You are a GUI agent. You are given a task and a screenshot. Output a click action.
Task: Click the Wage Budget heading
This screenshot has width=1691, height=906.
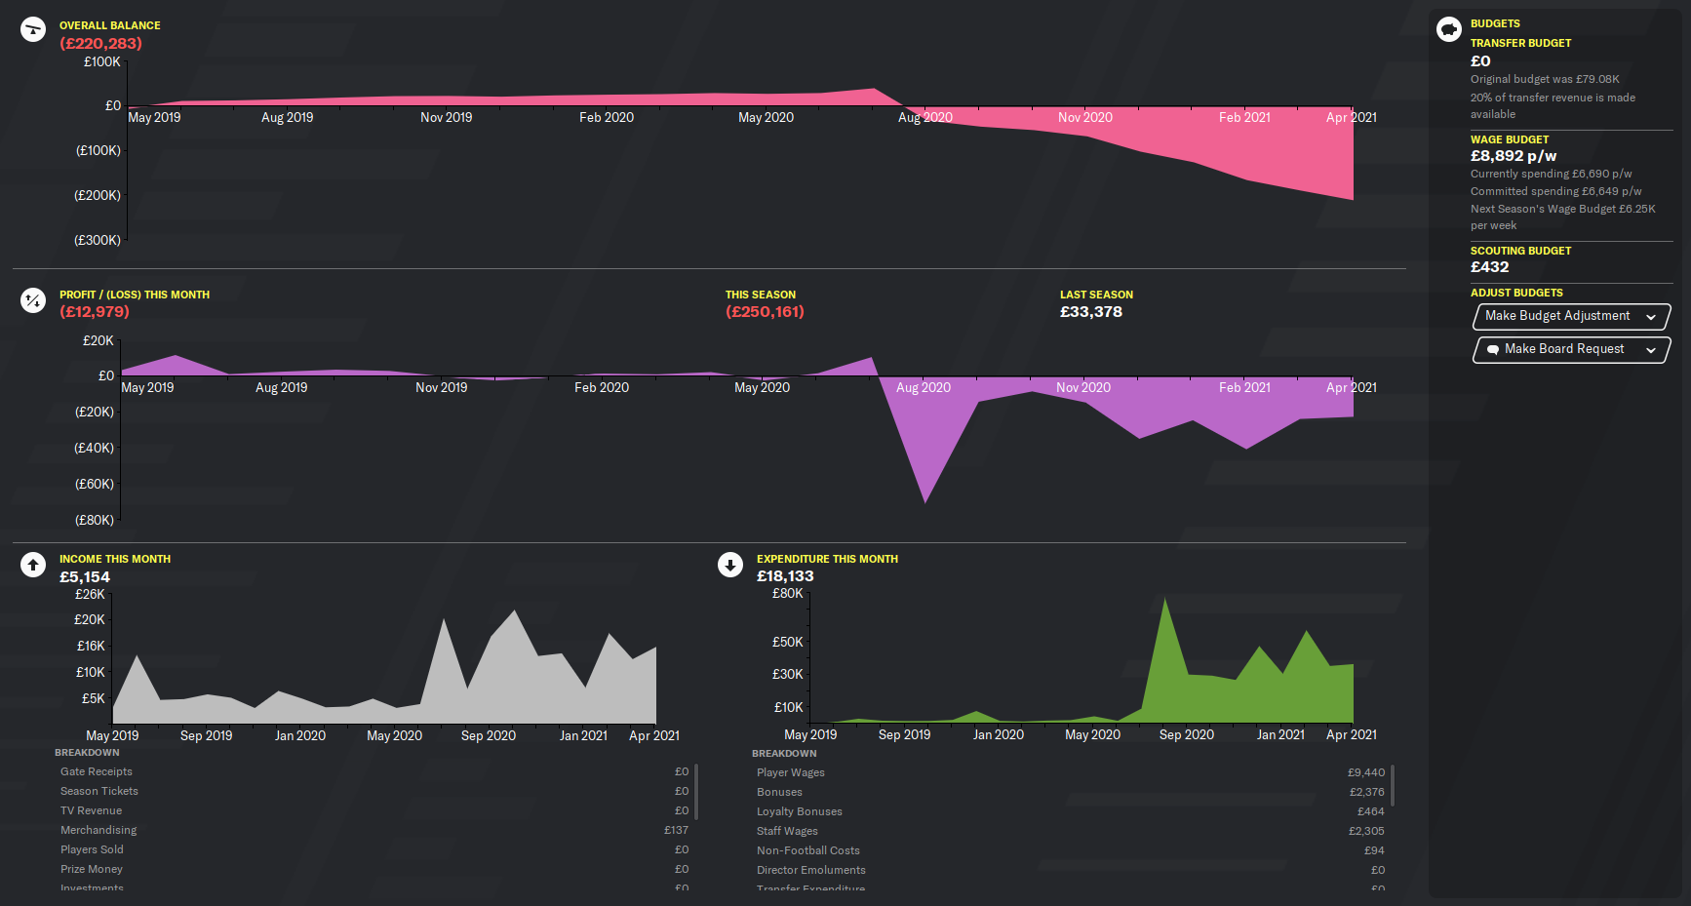tap(1510, 139)
